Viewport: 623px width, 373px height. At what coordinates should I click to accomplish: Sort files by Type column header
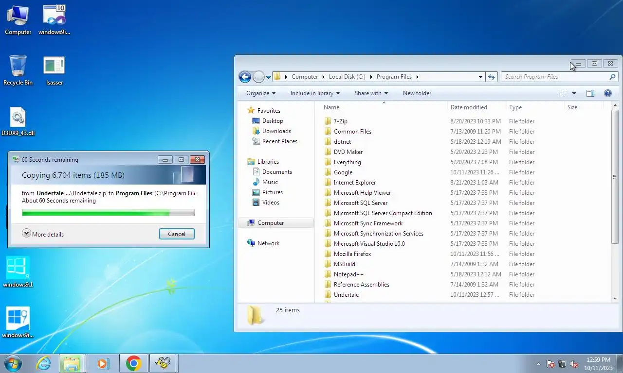pos(534,107)
